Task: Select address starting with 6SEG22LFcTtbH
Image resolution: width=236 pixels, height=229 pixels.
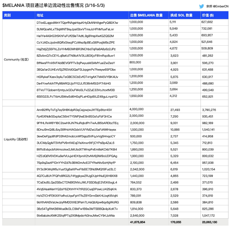Action: click(x=77, y=97)
